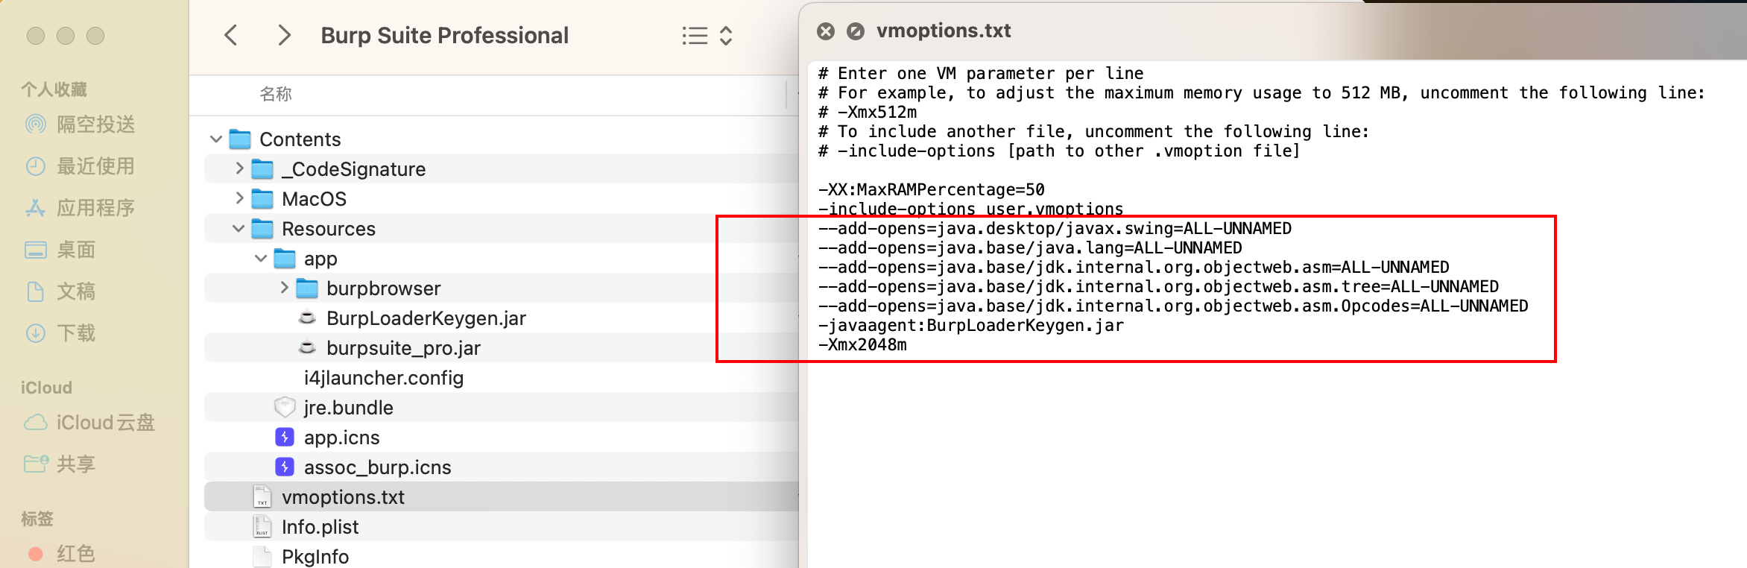Select the PkgInfo file name
Image resolution: width=1747 pixels, height=568 pixels.
point(315,556)
